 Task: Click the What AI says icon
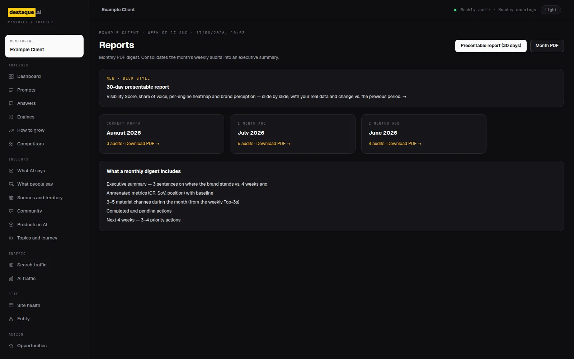coord(11,171)
